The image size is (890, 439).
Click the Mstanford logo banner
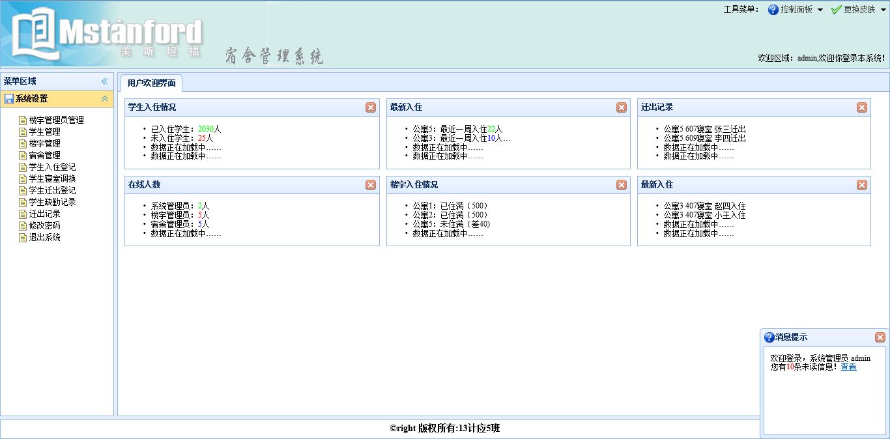(x=108, y=34)
